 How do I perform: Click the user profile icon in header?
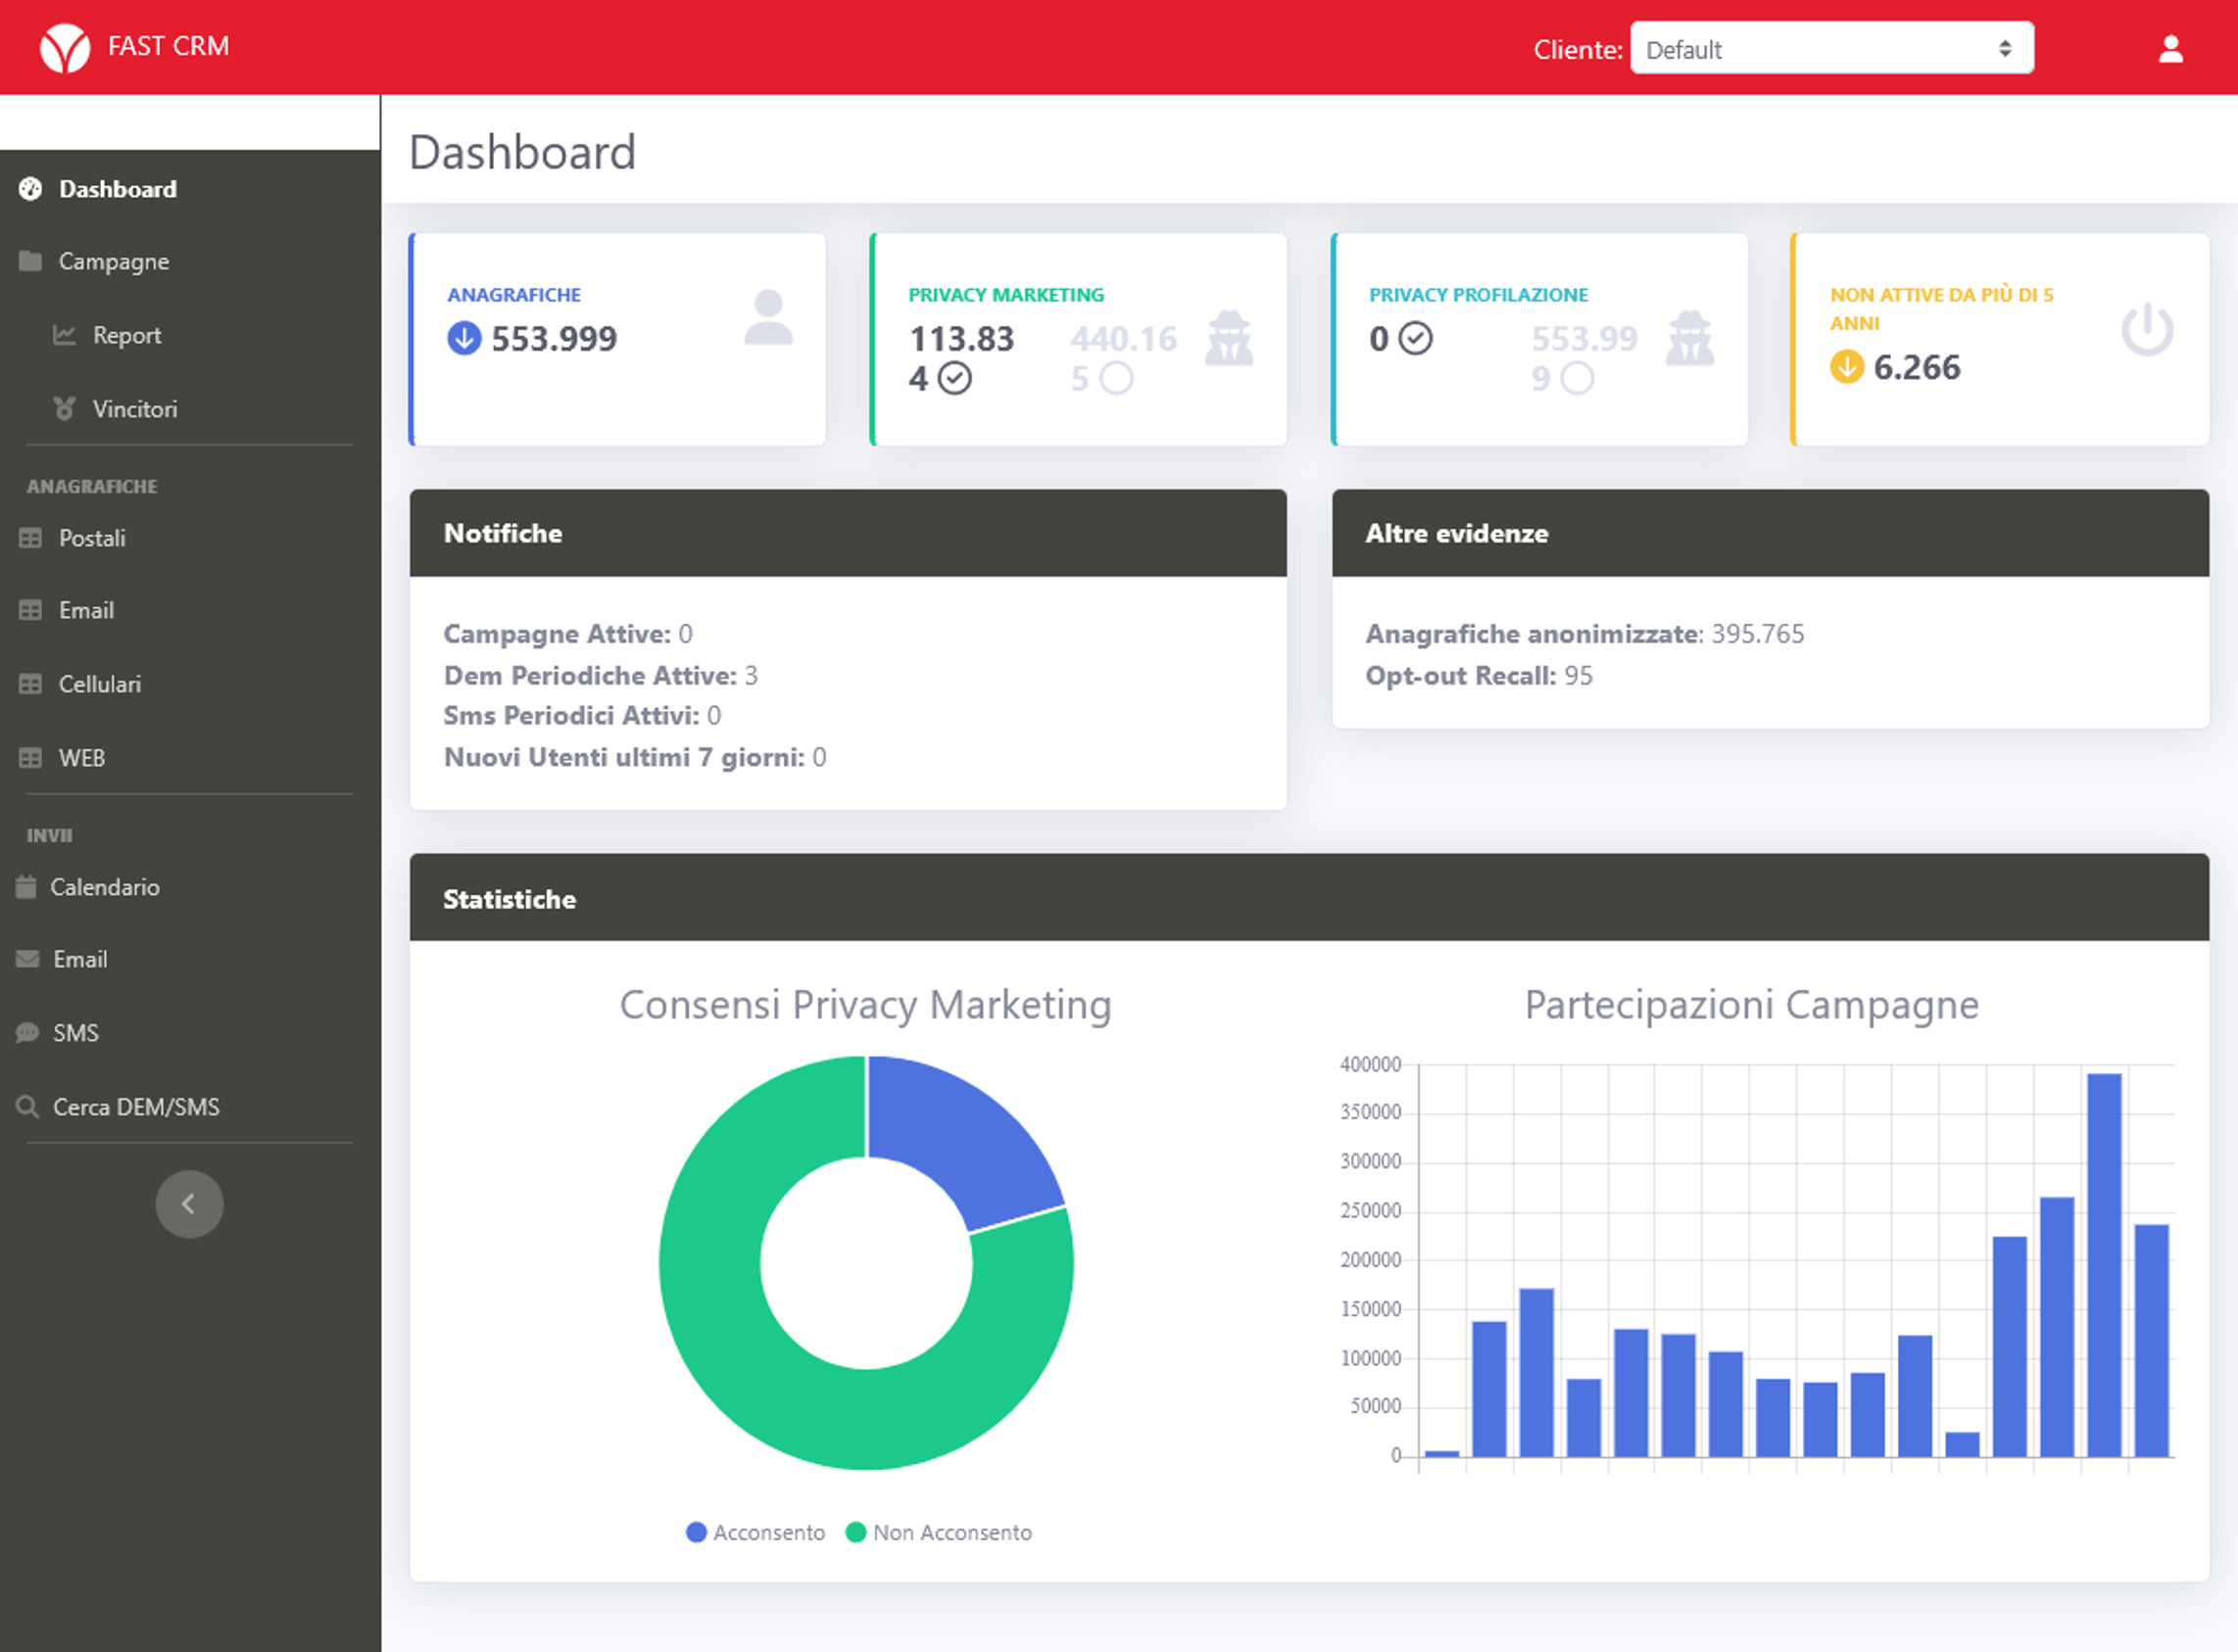tap(2170, 49)
